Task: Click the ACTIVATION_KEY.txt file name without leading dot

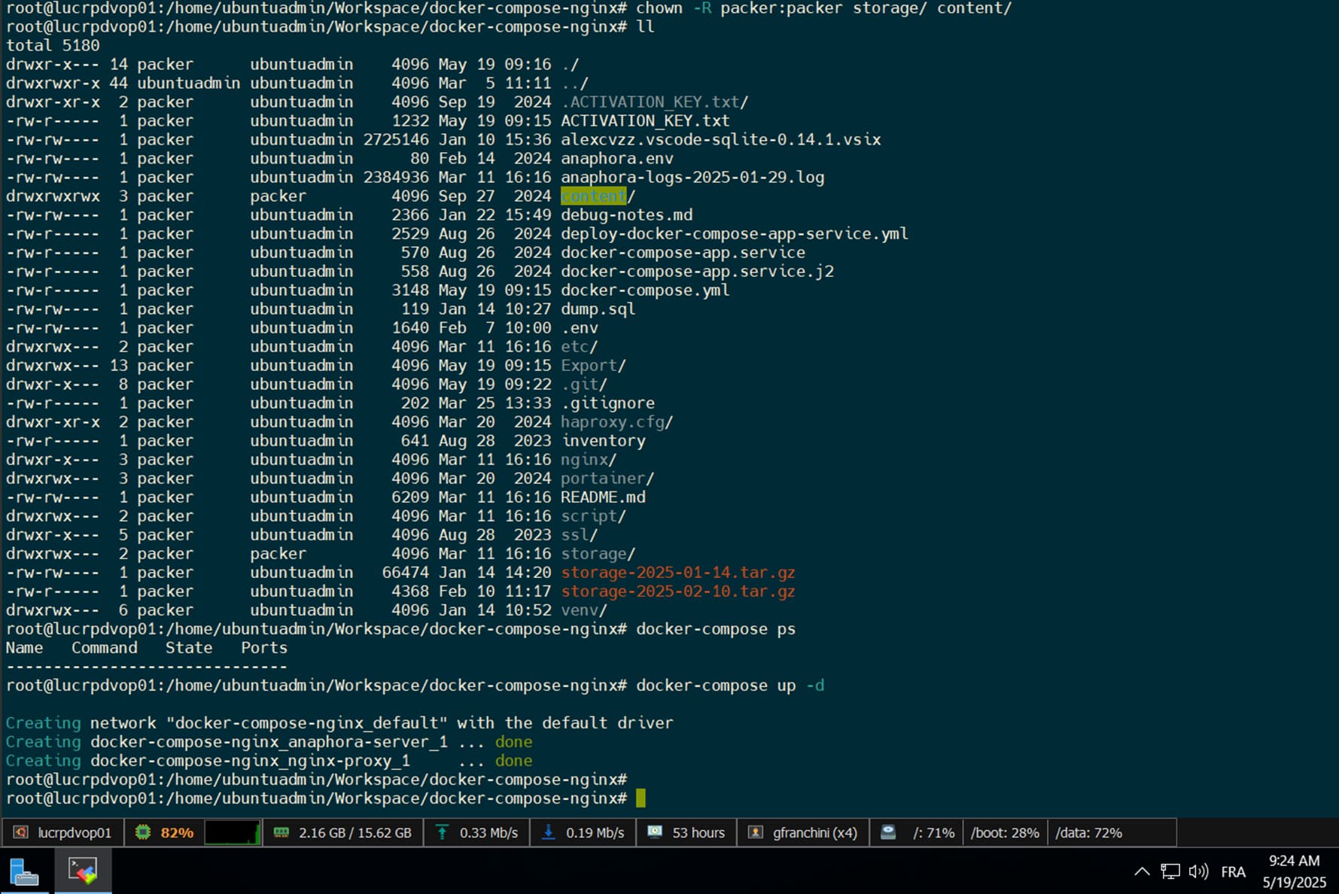Action: click(645, 121)
